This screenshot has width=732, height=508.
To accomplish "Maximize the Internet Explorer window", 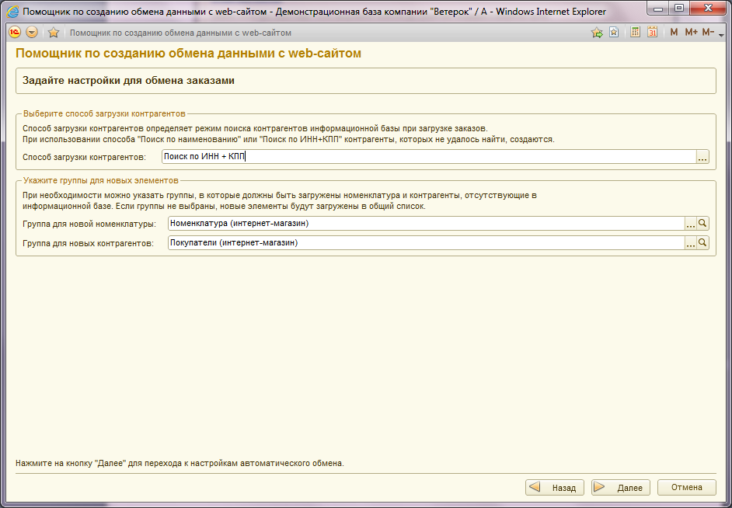I will [x=679, y=9].
